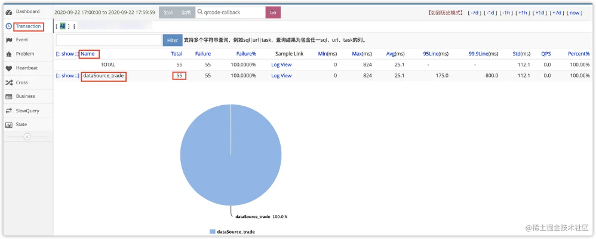
Task: Open Business report
Action: (x=26, y=96)
